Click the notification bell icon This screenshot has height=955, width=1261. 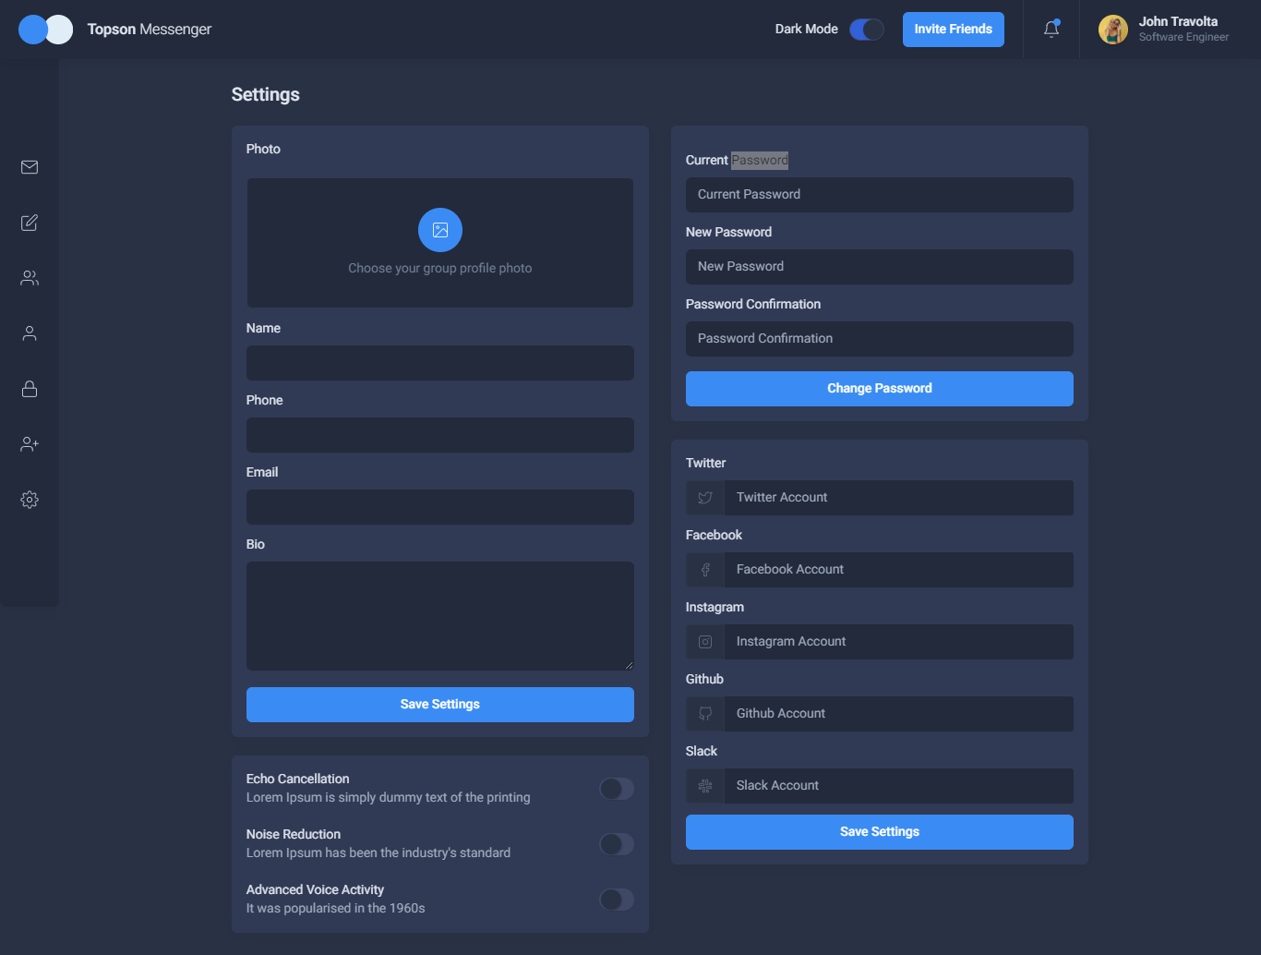(x=1051, y=30)
